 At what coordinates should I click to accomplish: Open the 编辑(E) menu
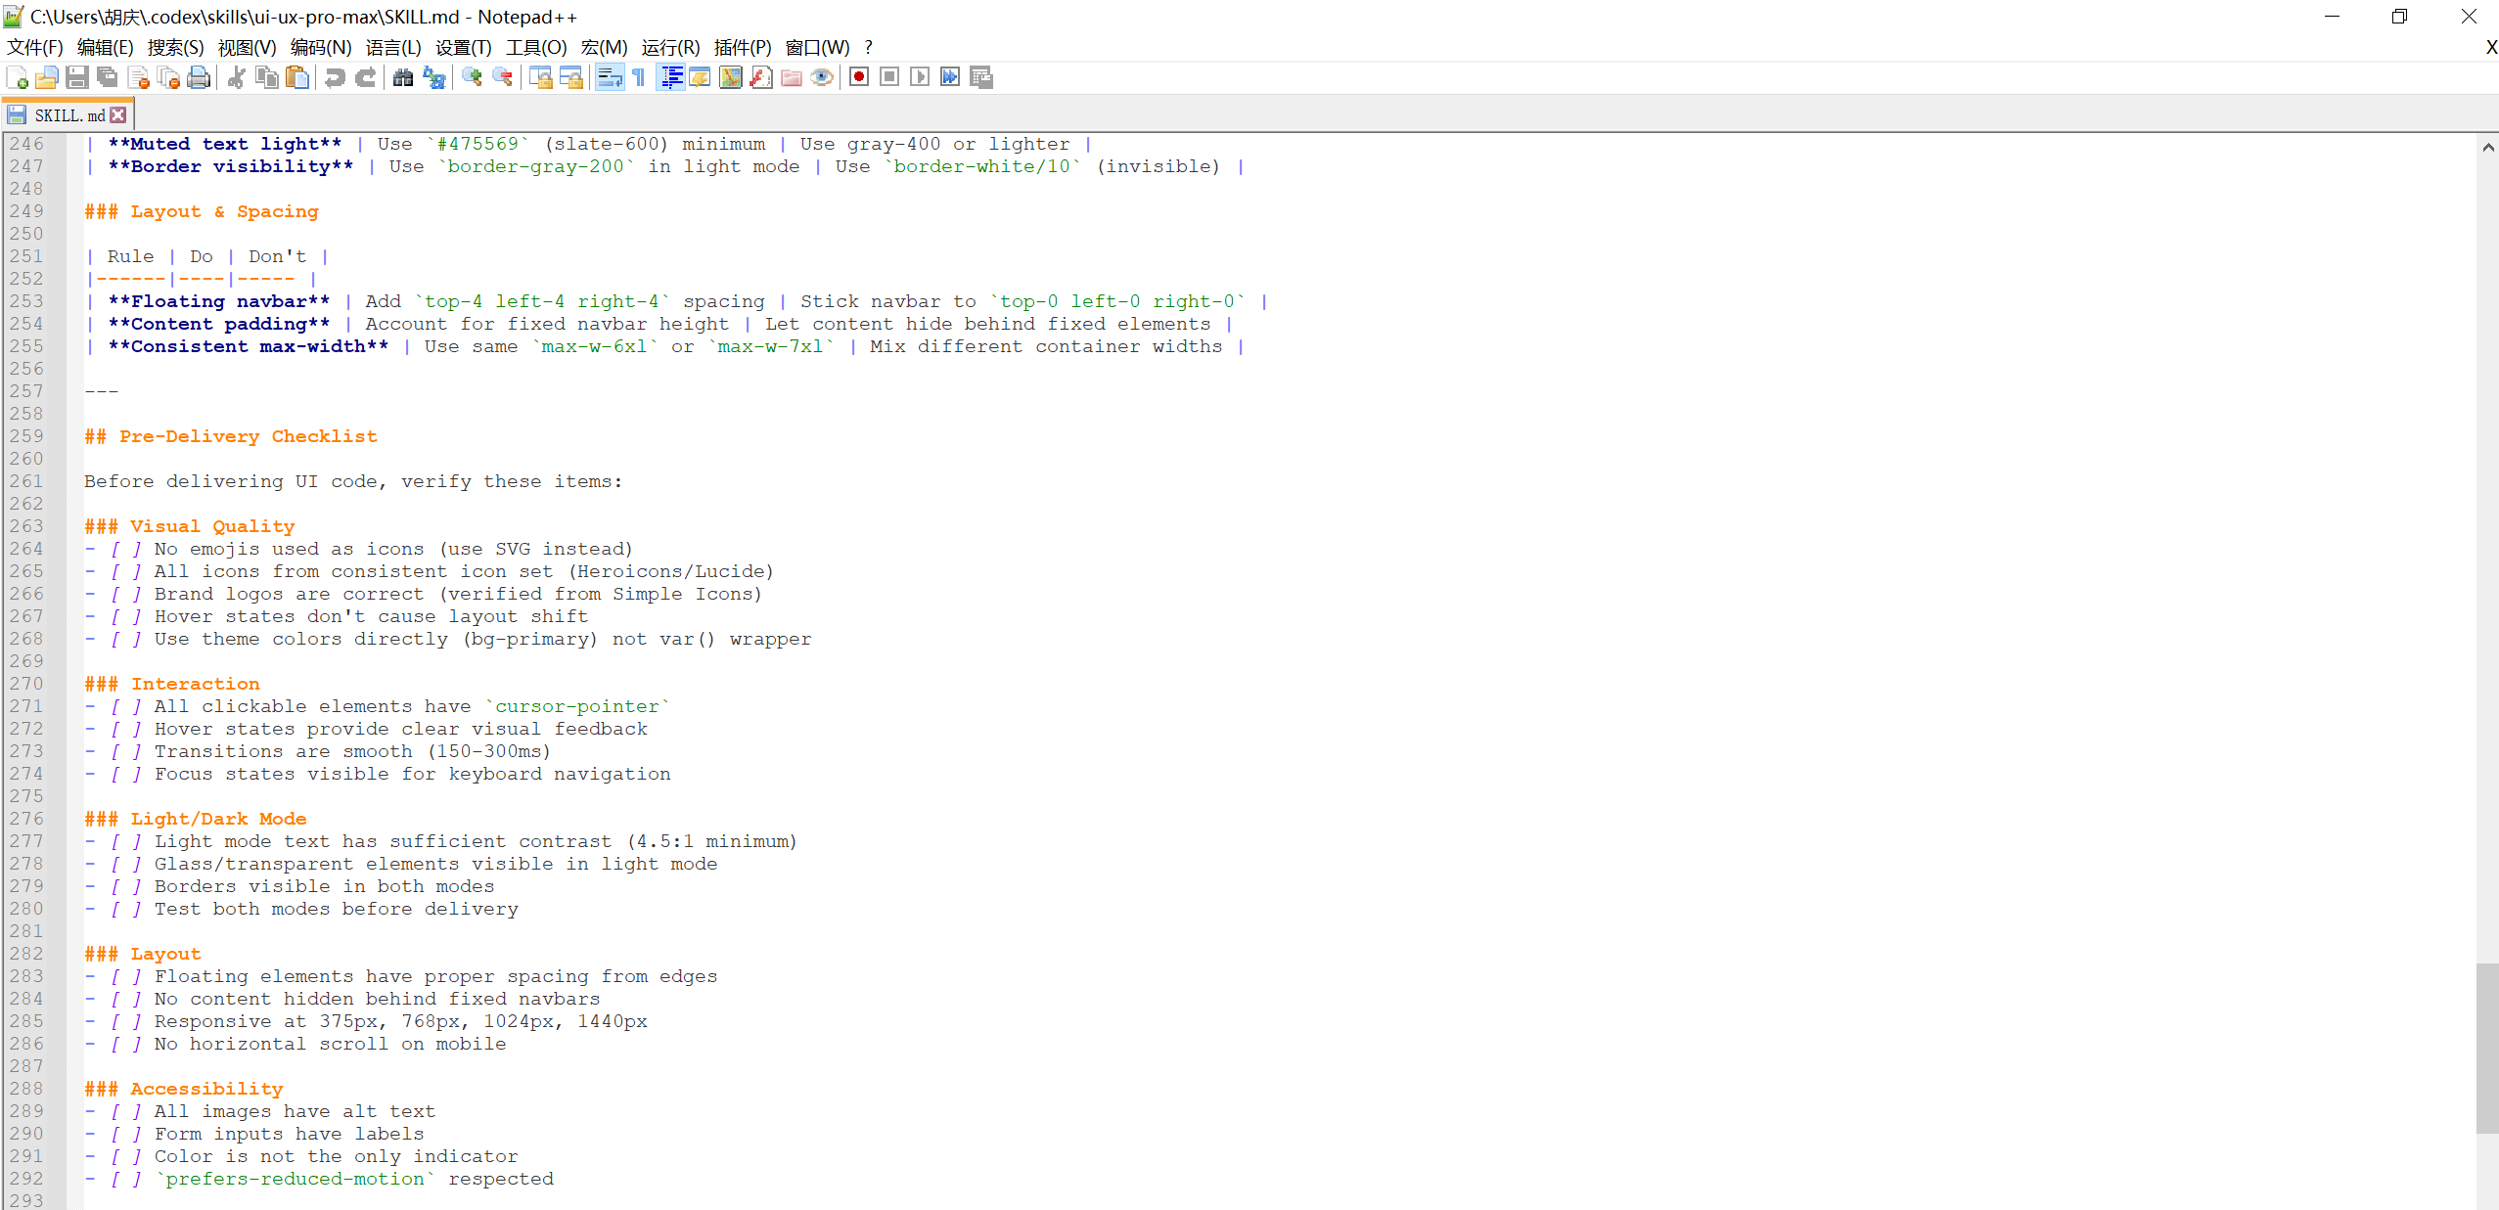point(105,47)
